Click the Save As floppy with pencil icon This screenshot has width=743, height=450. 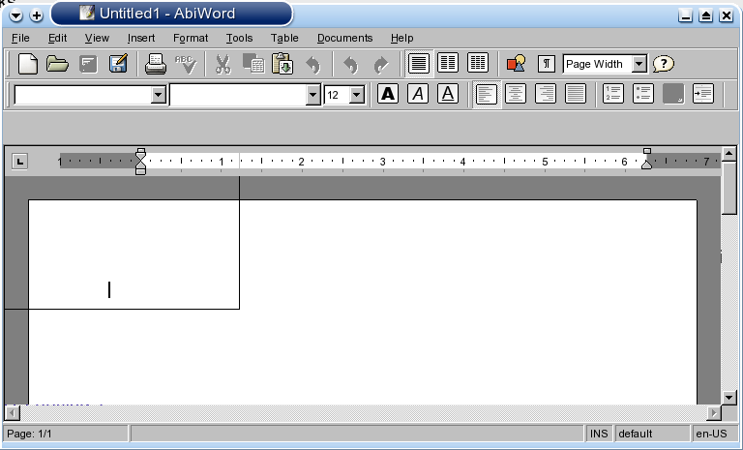click(x=118, y=64)
